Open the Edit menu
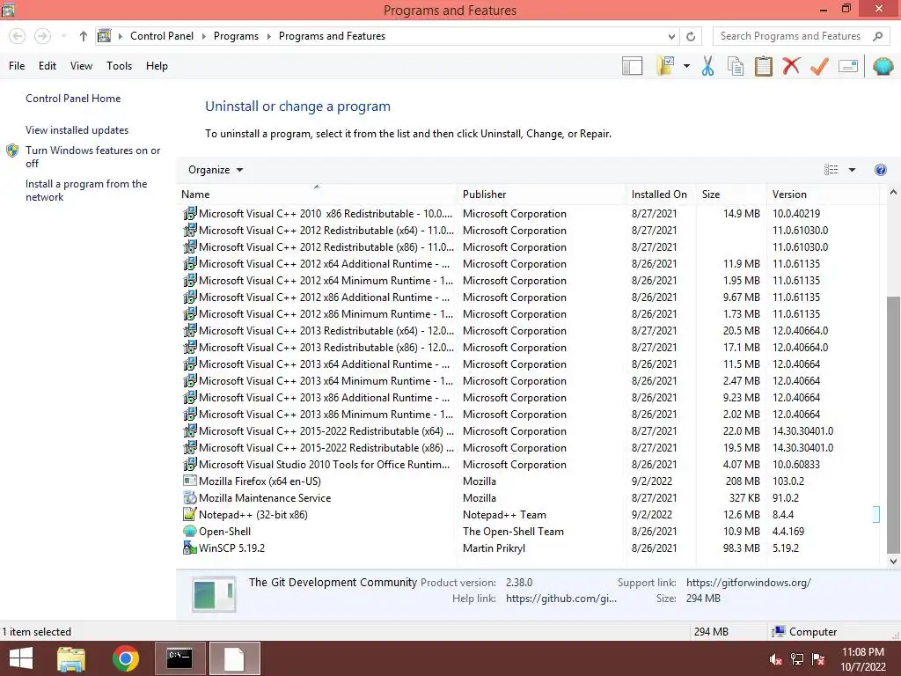 pos(48,66)
